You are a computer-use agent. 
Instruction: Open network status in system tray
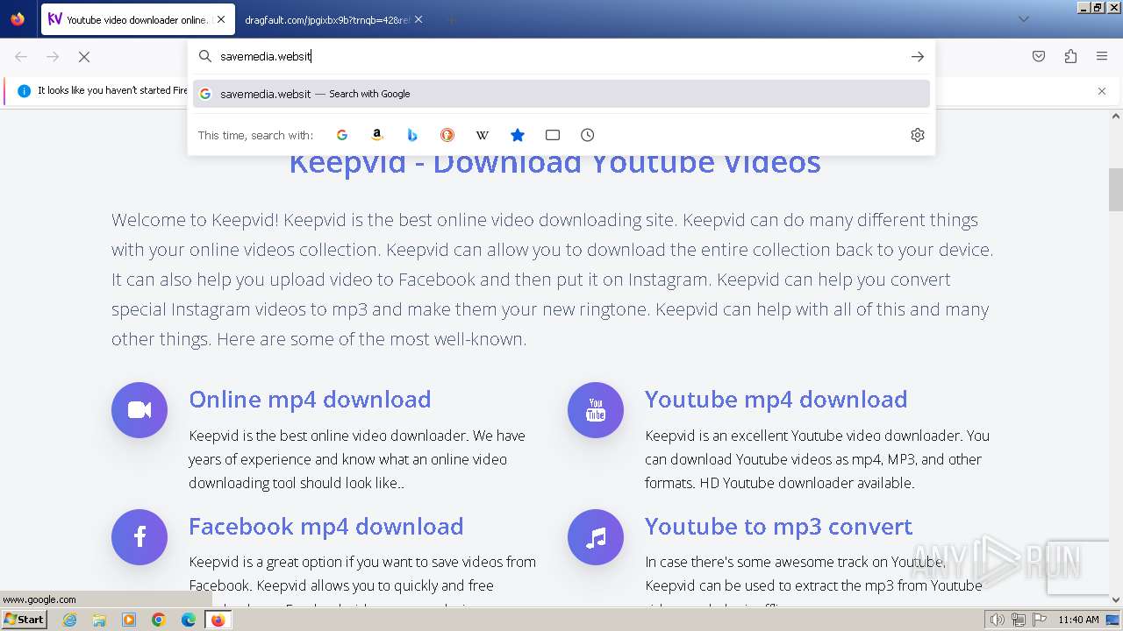(1019, 620)
